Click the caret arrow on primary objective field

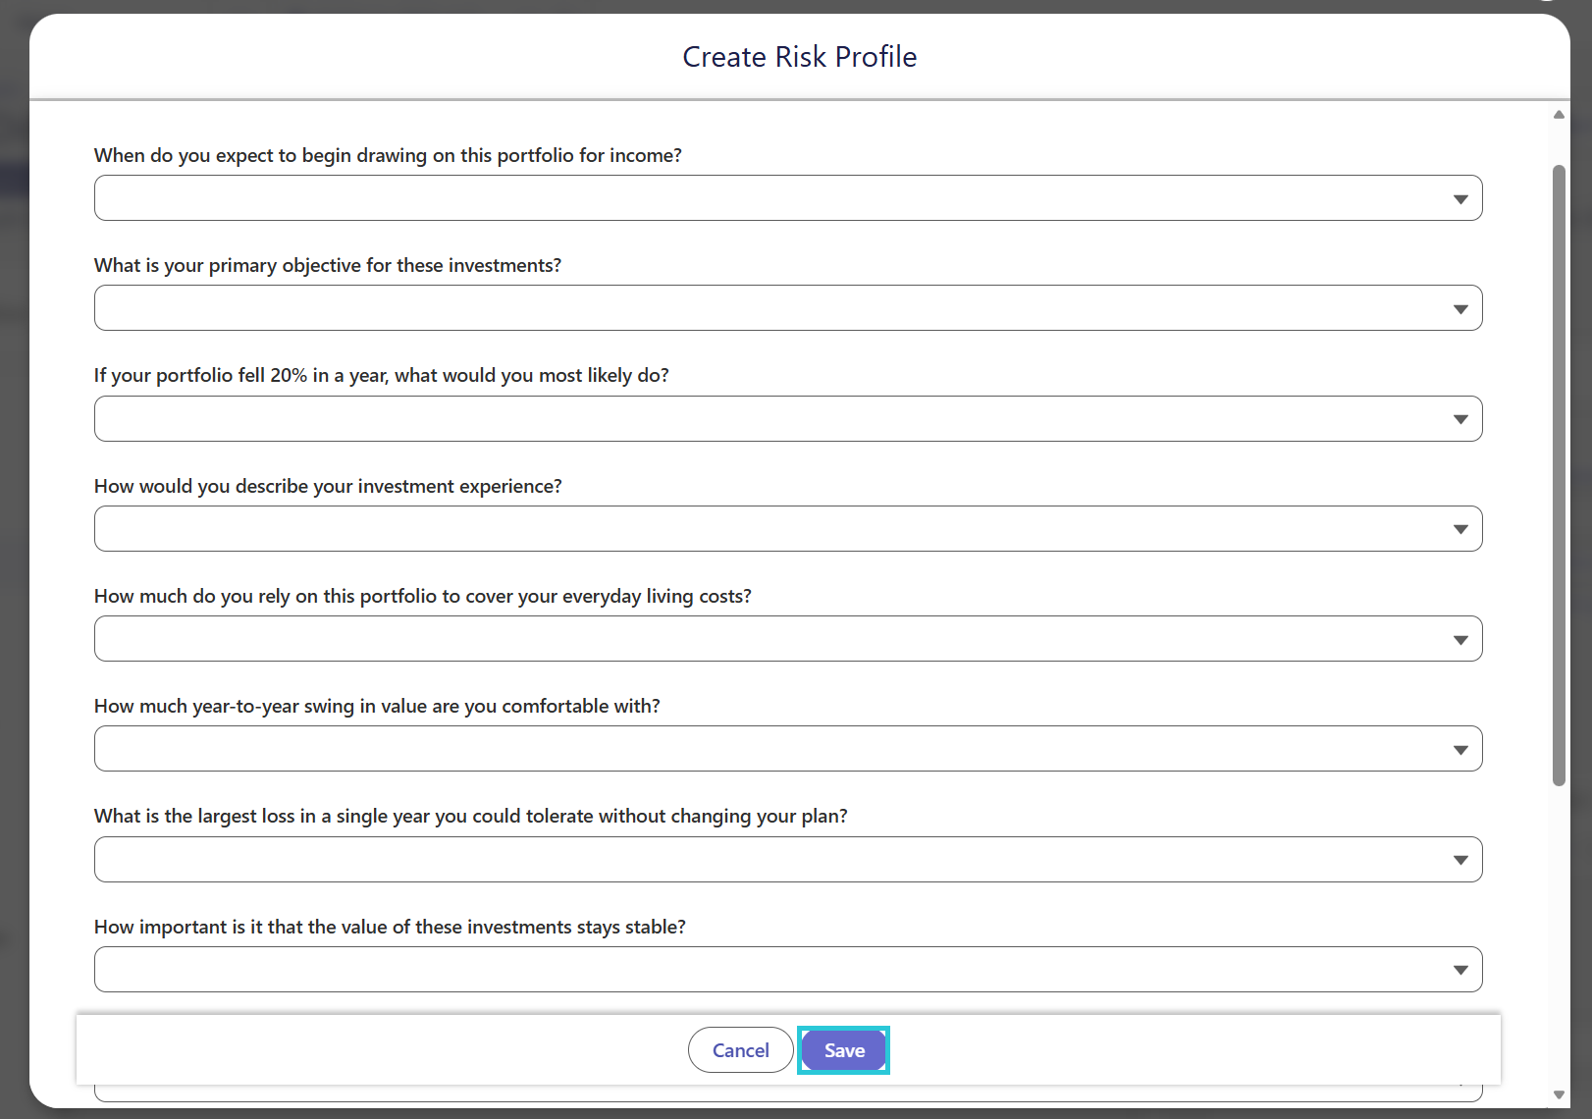pos(1460,309)
